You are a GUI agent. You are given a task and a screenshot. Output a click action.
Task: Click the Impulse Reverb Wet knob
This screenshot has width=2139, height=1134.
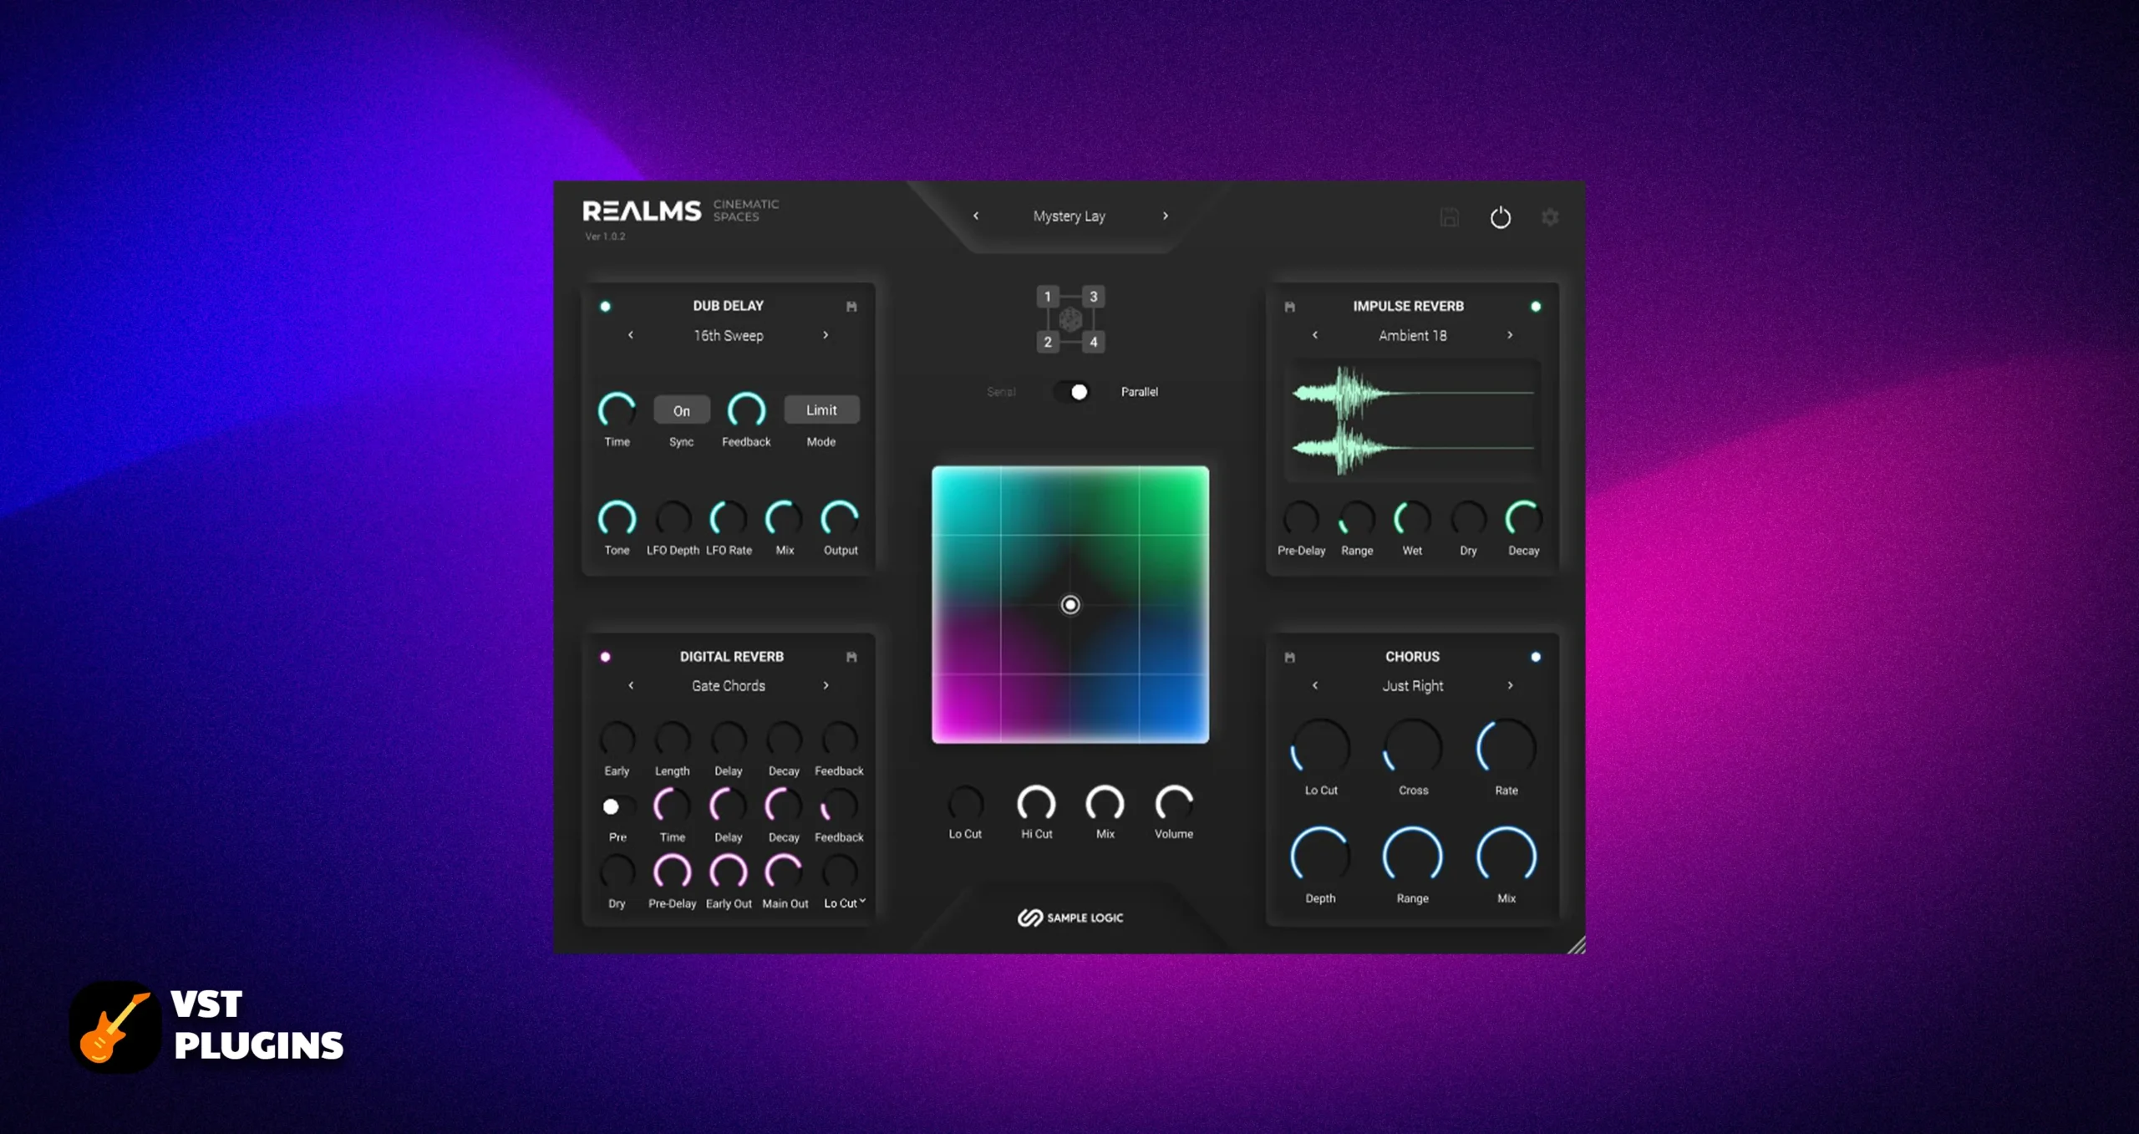pyautogui.click(x=1412, y=520)
